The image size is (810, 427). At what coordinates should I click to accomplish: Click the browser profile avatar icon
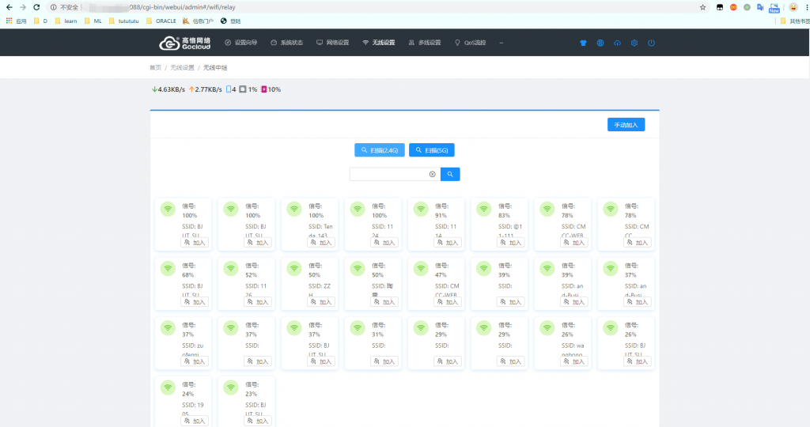(793, 7)
